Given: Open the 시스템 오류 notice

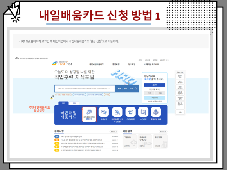Looking at the screenshot, I should (x=81, y=140).
